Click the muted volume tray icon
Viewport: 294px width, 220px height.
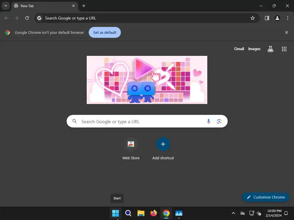(259, 213)
